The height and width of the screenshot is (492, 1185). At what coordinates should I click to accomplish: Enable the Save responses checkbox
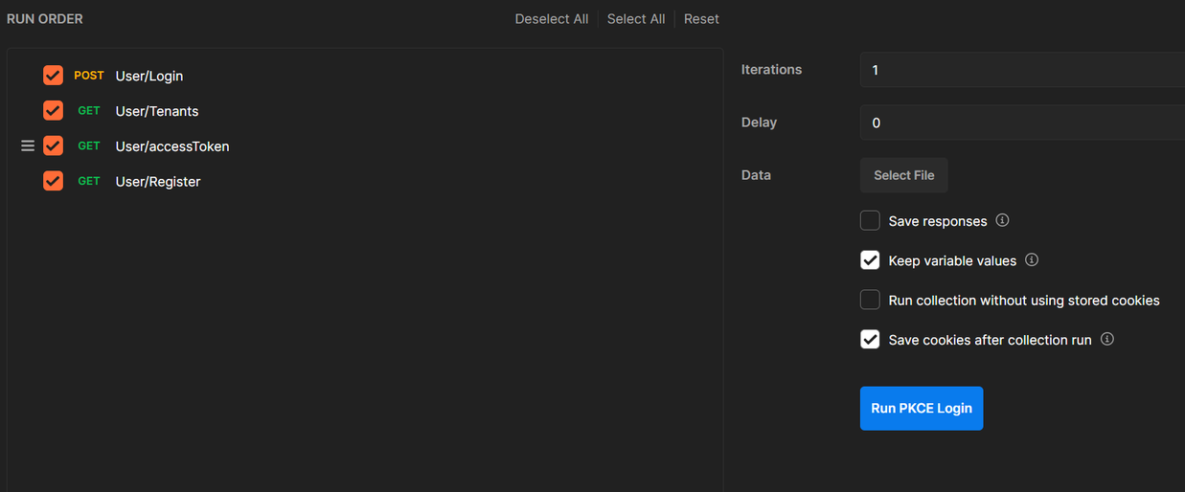[x=870, y=221]
